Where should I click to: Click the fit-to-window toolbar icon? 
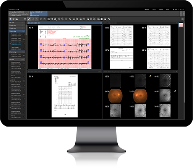tap(66, 19)
